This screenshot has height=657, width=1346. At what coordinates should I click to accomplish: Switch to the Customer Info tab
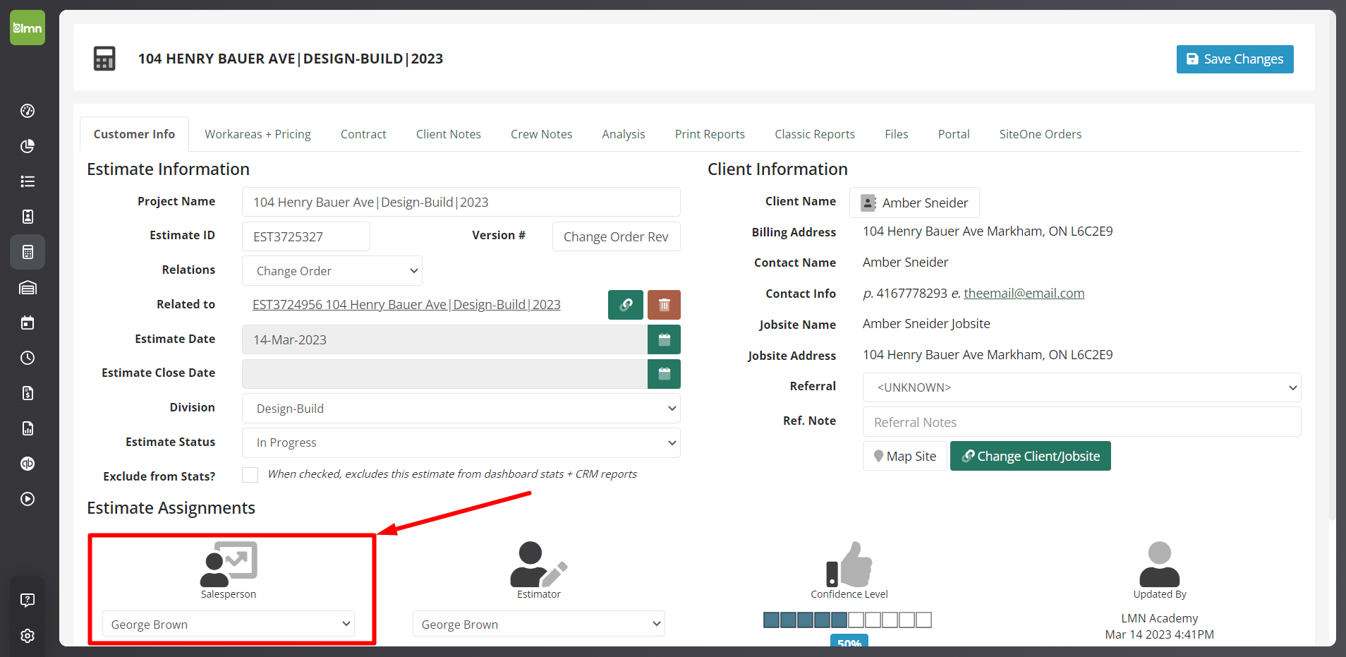tap(134, 134)
